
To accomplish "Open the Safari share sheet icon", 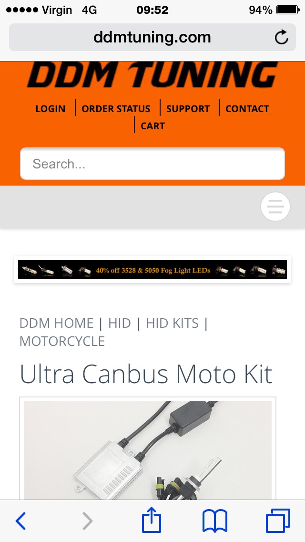I will point(152,520).
